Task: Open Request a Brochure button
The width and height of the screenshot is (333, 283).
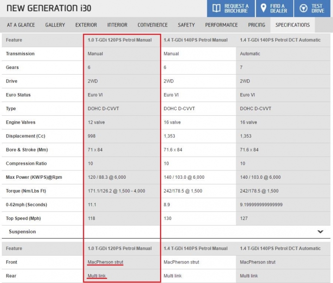Action: click(x=231, y=8)
